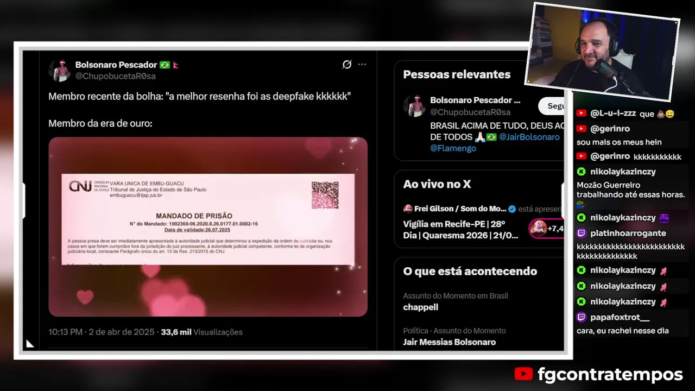Open the chappell trending topic
This screenshot has width=695, height=391.
pyautogui.click(x=420, y=307)
